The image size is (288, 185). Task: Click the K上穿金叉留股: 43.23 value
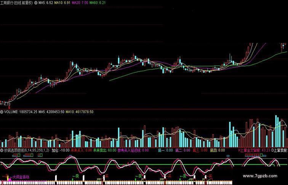(254, 150)
